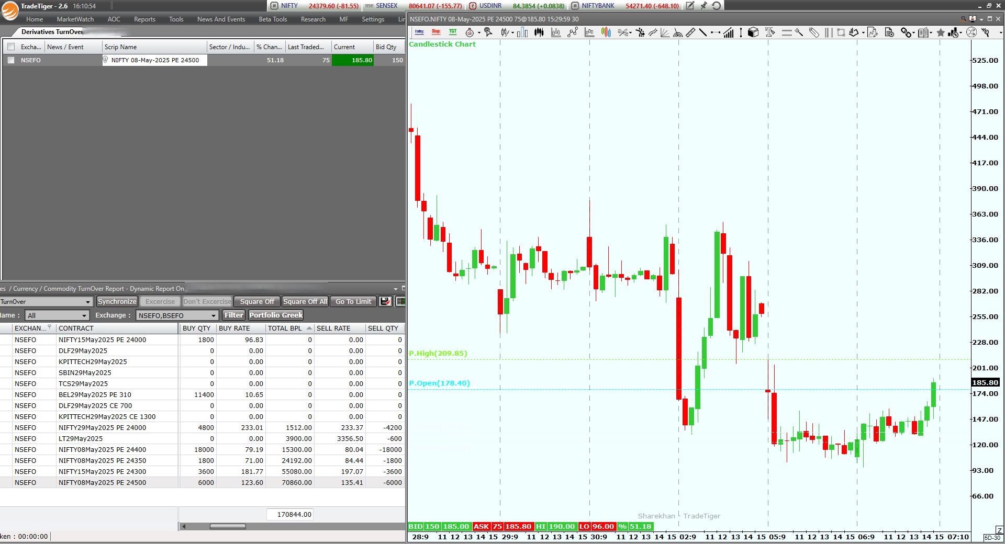Tick the select-all checkbox in market watch header
The image size is (1005, 544).
tap(11, 47)
